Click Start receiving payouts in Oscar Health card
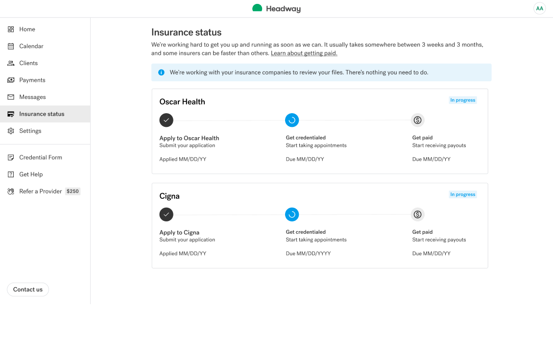 click(x=439, y=145)
